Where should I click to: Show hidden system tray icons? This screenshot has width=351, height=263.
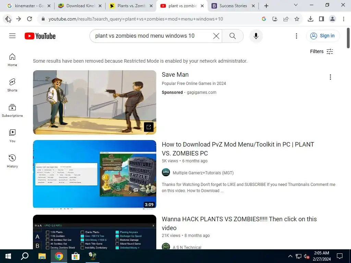[x=290, y=256]
